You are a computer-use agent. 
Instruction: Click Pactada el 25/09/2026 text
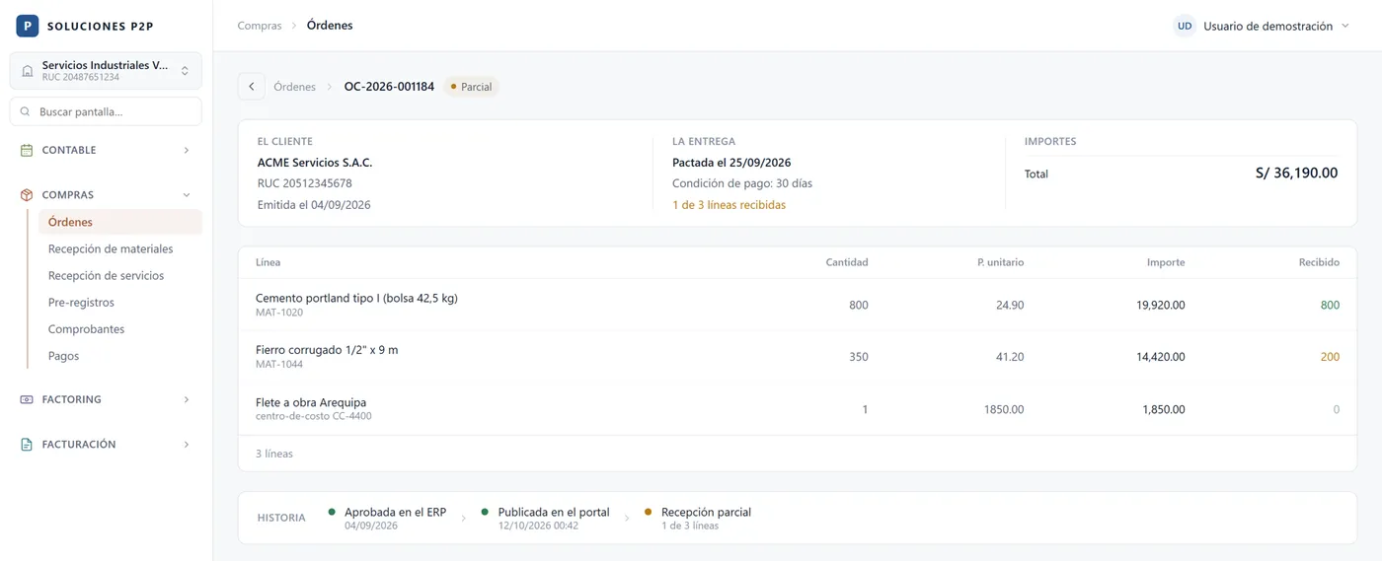click(731, 163)
